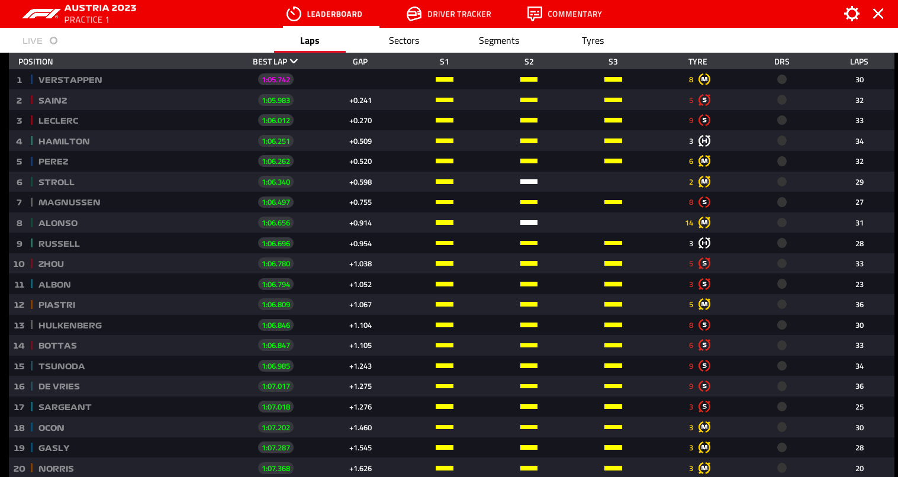Image resolution: width=898 pixels, height=477 pixels.
Task: Click Piastri's lap count 36
Action: pos(860,305)
